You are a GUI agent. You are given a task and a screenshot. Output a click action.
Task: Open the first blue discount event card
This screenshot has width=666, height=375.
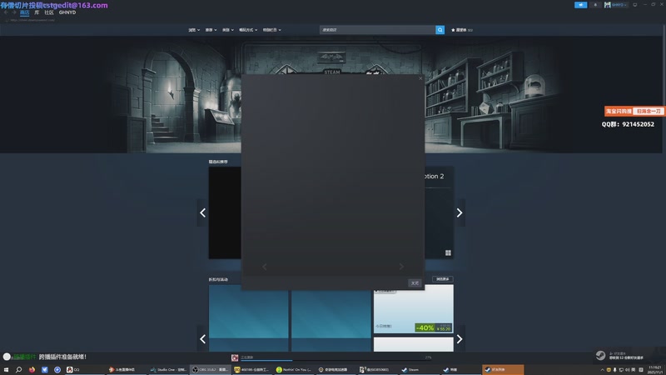coord(248,318)
